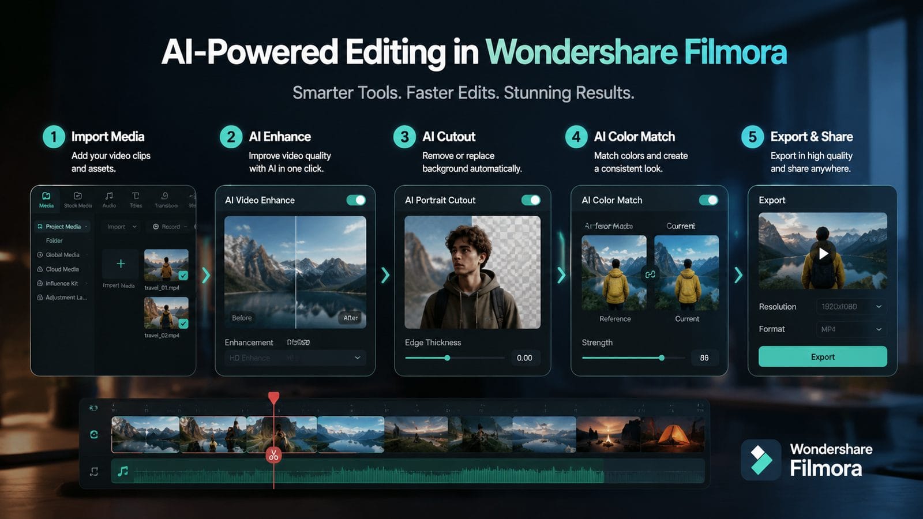The height and width of the screenshot is (519, 923).
Task: Select Project Media in the sidebar
Action: coord(63,227)
